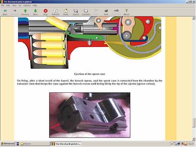196x147 pixels.
Task: Open the File menu
Action: (3, 5)
